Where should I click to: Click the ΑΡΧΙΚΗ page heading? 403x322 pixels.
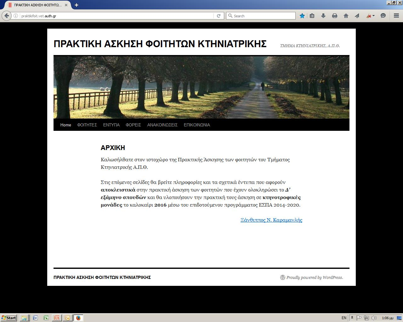coord(113,148)
